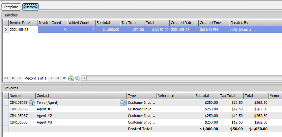Click the Excel export icon in Batches navigator
Viewport: 282px width, 137px height.
tap(71, 78)
